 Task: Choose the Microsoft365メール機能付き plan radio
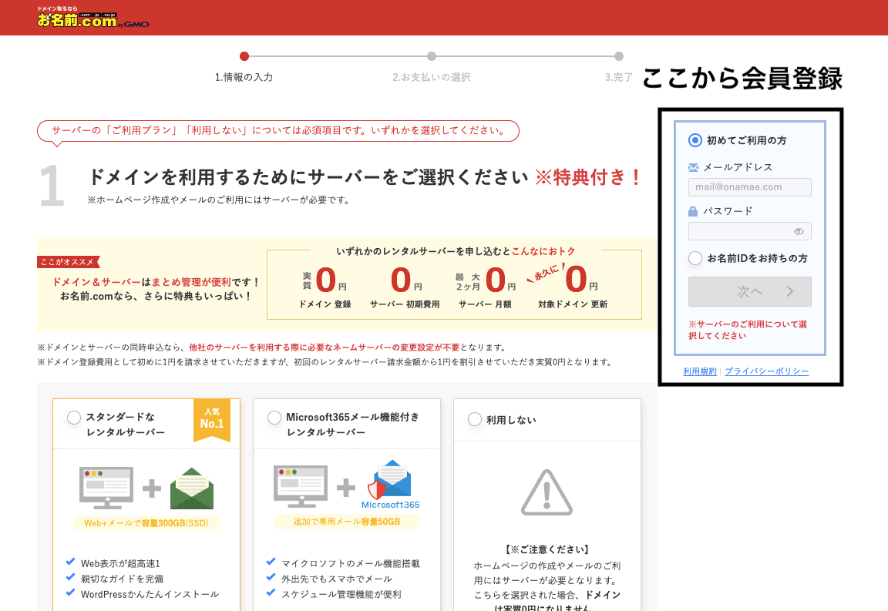(274, 418)
